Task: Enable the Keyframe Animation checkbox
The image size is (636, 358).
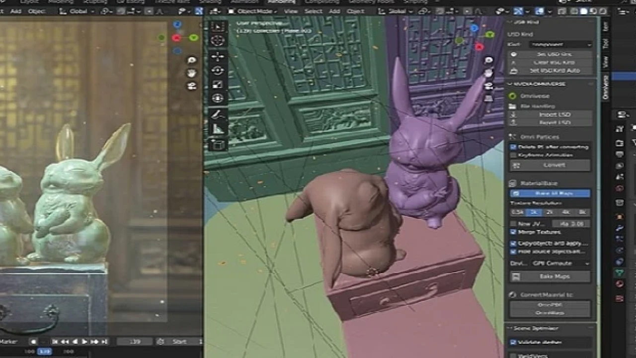Action: (x=513, y=155)
